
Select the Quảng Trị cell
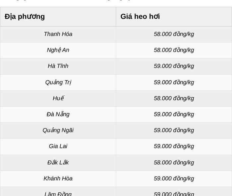58,82
